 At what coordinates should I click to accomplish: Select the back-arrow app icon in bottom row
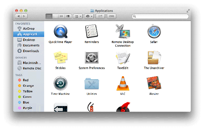(61, 107)
